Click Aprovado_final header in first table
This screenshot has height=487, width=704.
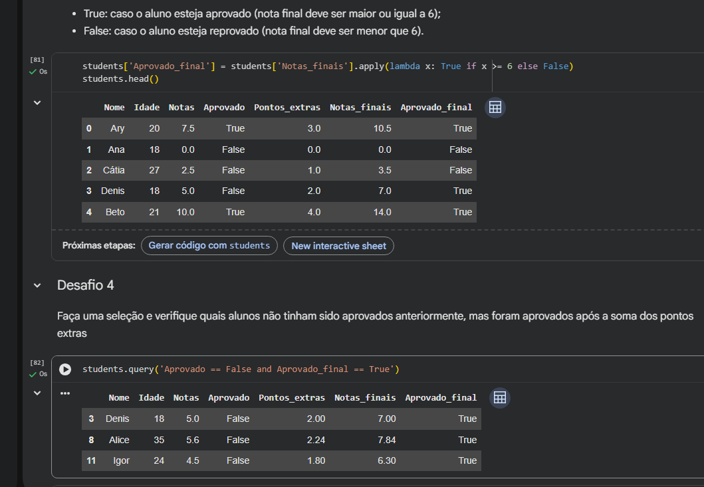point(436,107)
